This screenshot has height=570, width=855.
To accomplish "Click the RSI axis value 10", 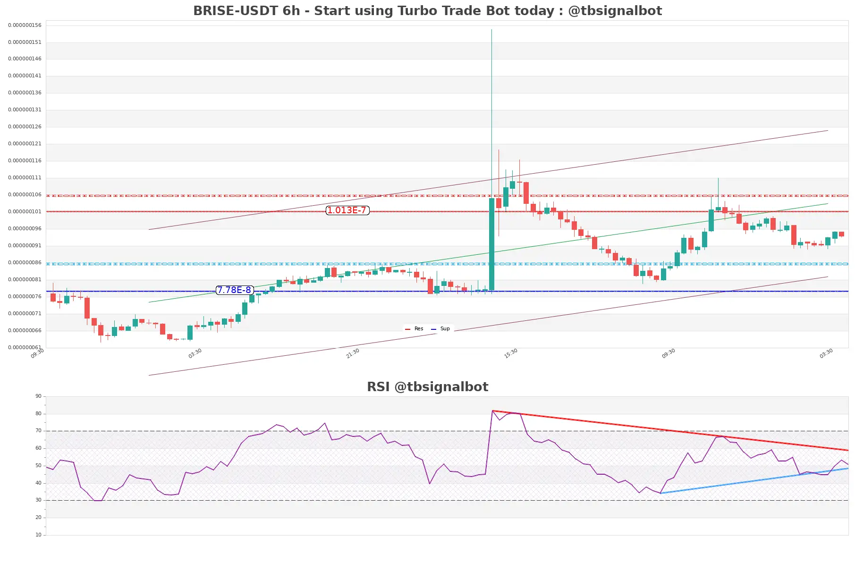I will click(38, 535).
